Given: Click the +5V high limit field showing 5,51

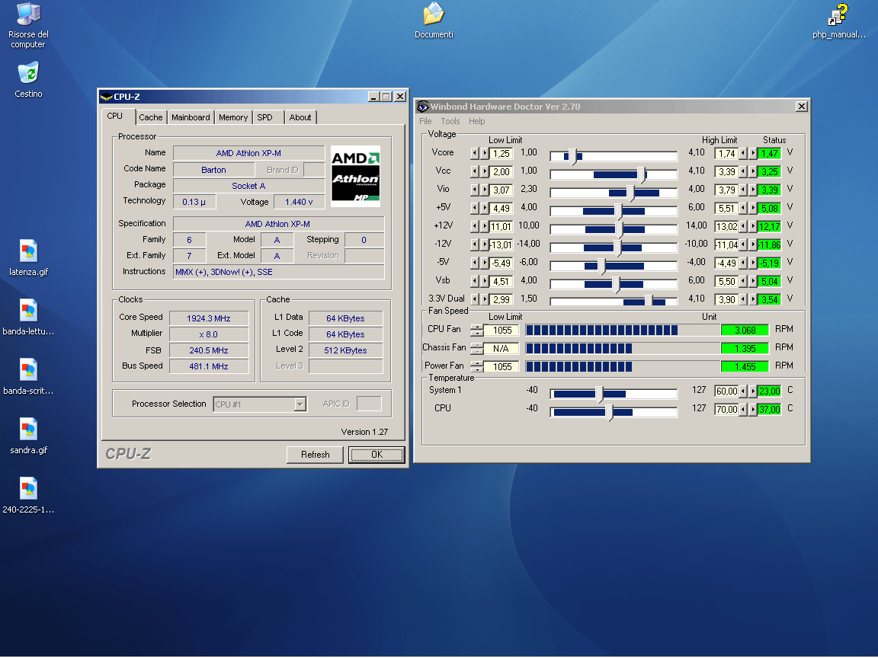Looking at the screenshot, I should click(x=726, y=208).
